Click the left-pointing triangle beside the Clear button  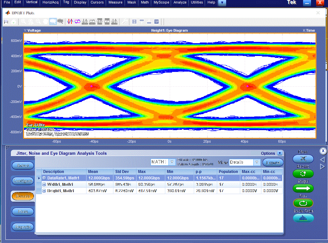tap(322, 160)
